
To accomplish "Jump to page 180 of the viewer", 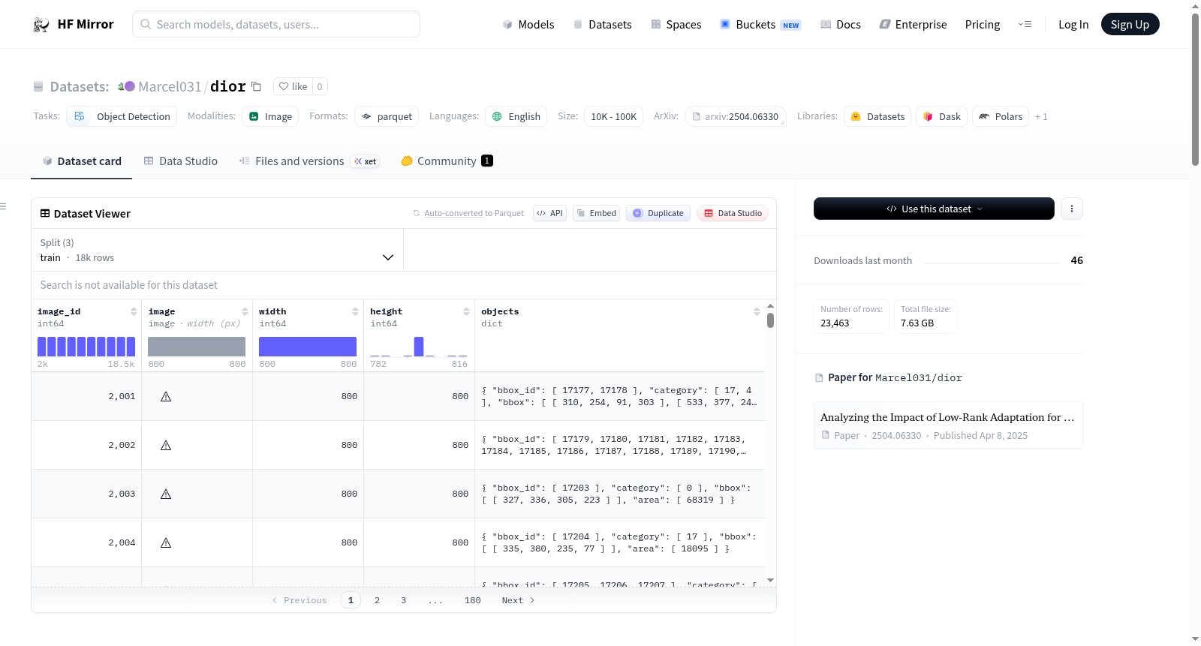I will click(473, 600).
